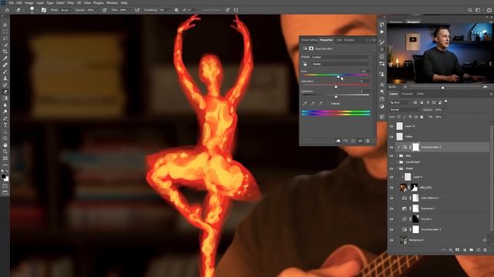Expand the Candle light group

398,162
